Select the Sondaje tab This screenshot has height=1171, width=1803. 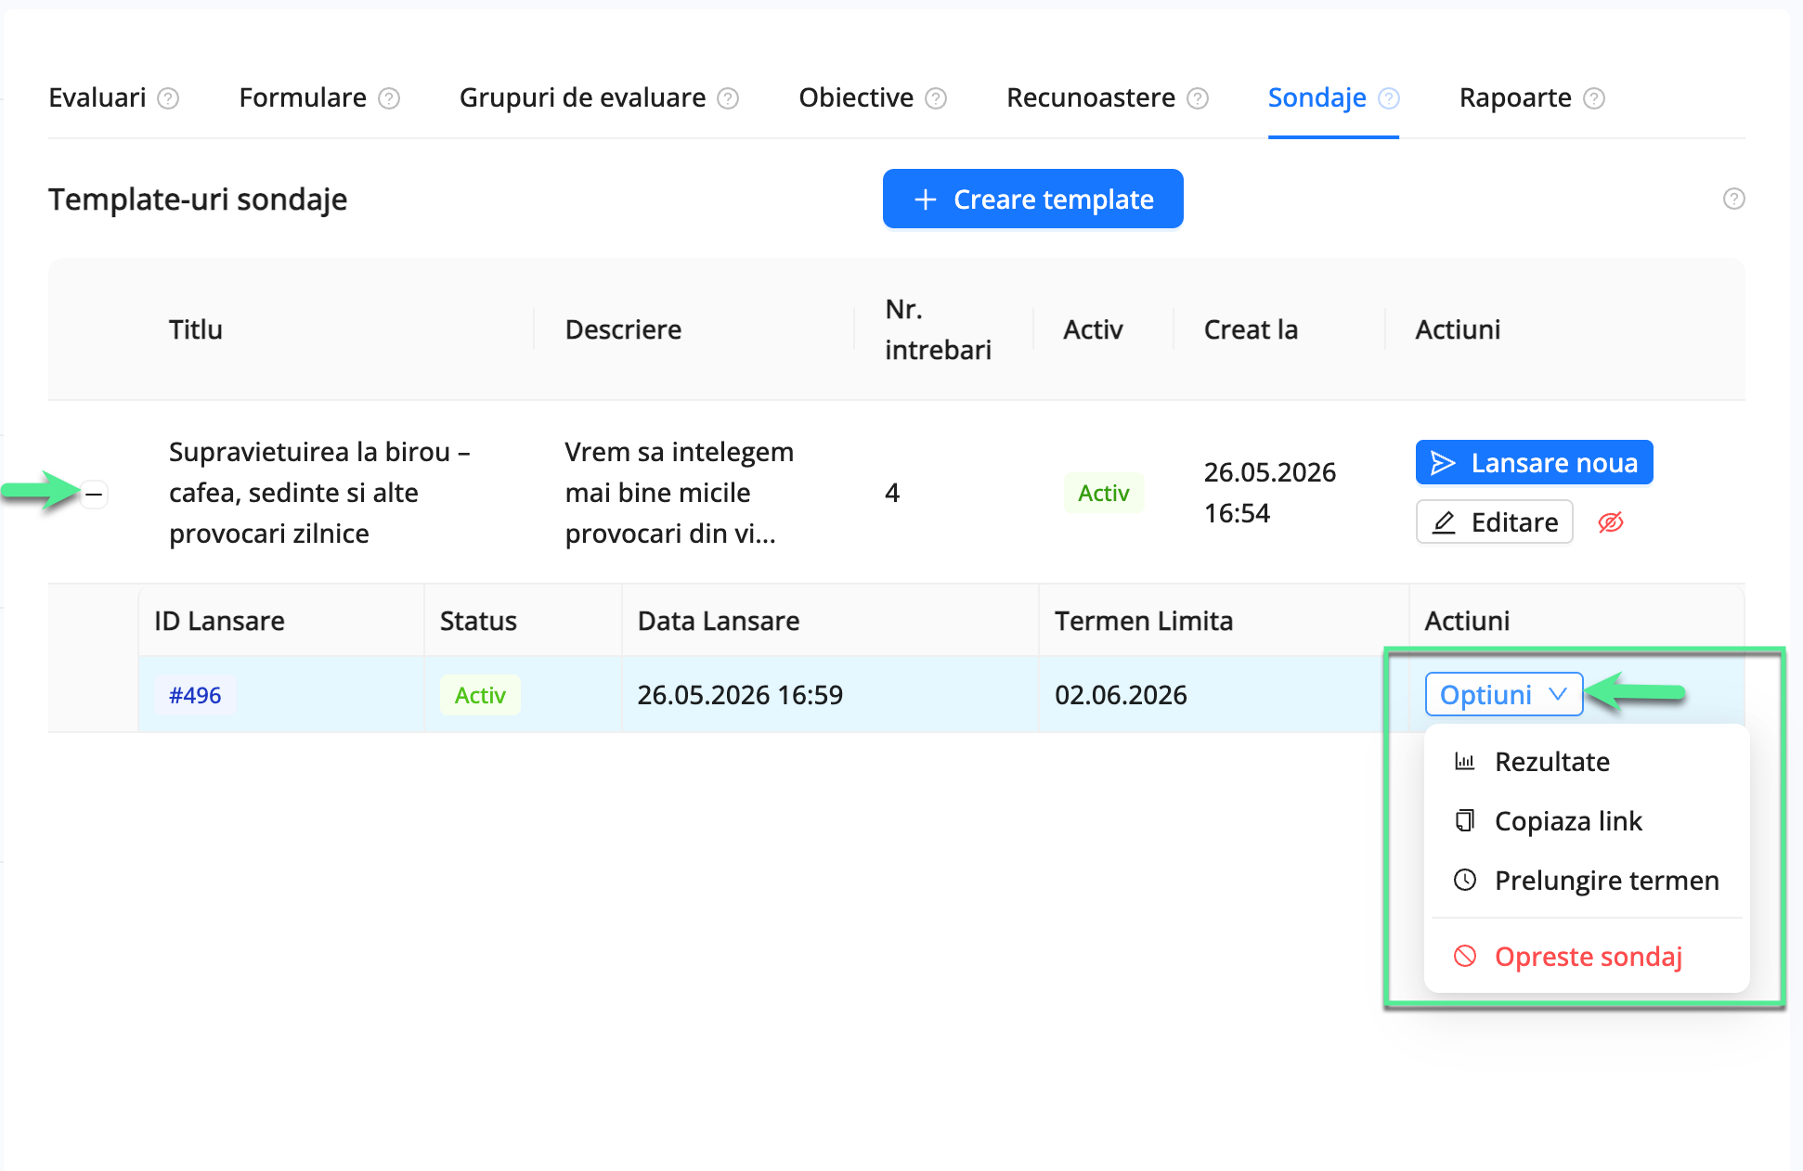[1317, 97]
